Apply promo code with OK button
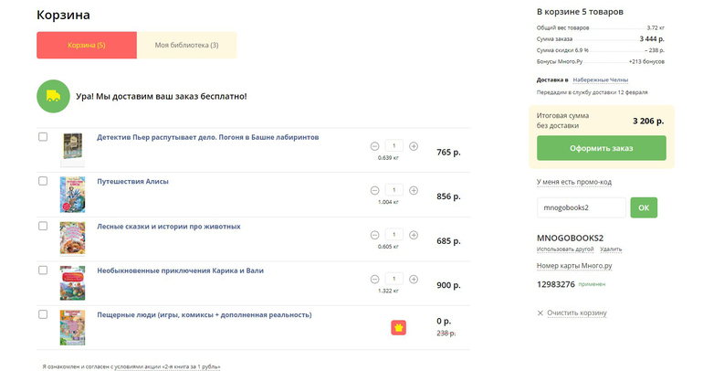 pos(643,207)
